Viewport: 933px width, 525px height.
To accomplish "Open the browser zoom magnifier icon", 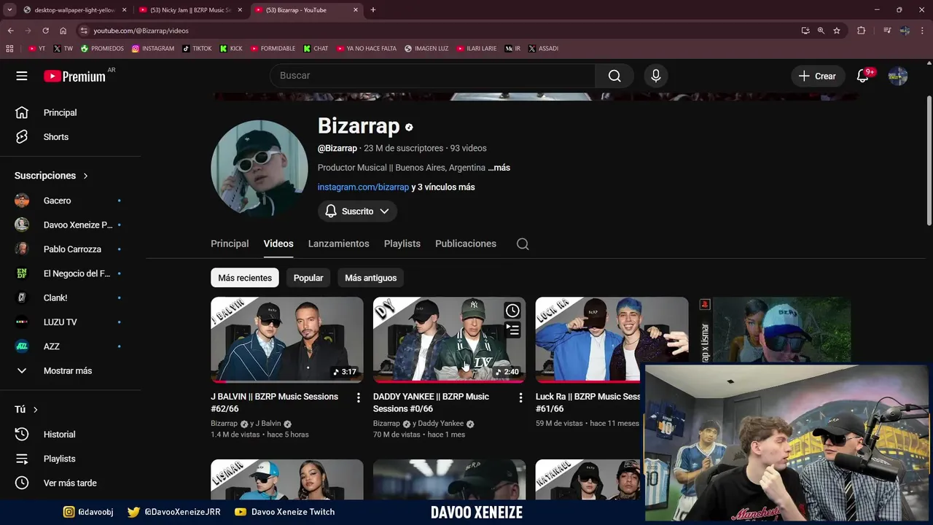I will click(x=821, y=31).
